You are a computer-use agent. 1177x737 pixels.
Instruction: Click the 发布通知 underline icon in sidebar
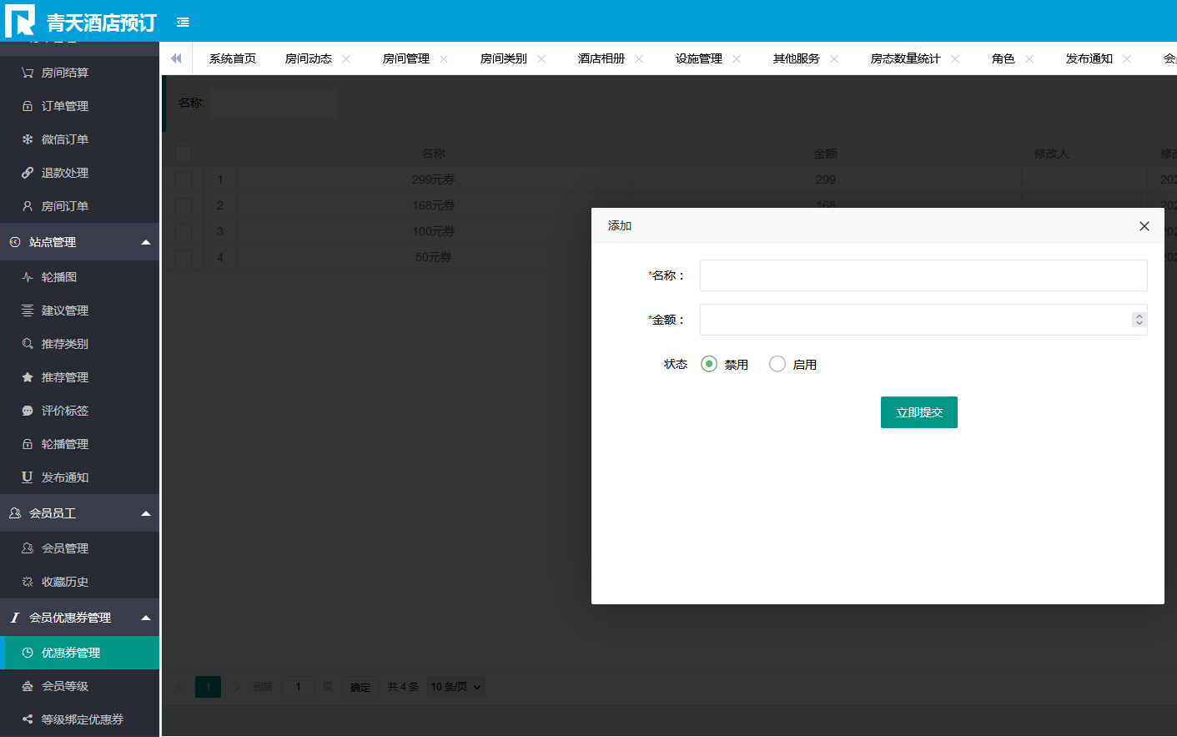[x=28, y=477]
